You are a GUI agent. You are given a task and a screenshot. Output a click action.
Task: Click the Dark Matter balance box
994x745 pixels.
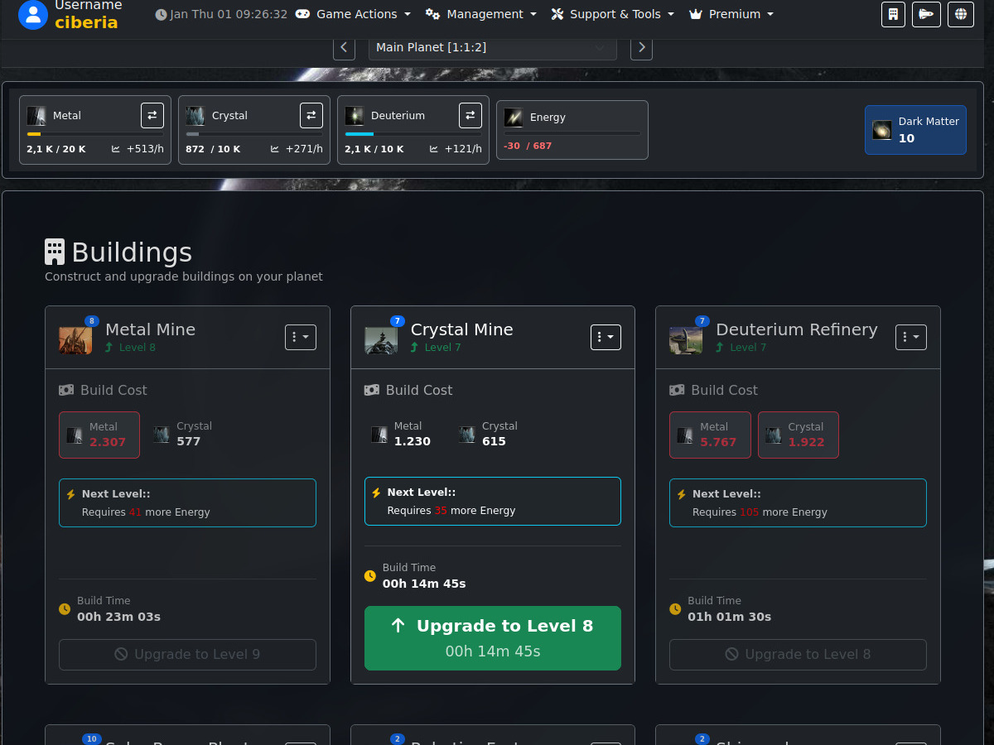click(915, 130)
